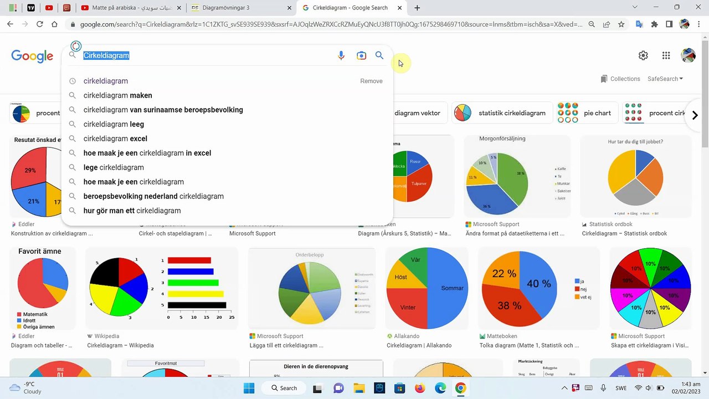Filter by pie chart chip
The width and height of the screenshot is (709, 399).
click(x=587, y=113)
